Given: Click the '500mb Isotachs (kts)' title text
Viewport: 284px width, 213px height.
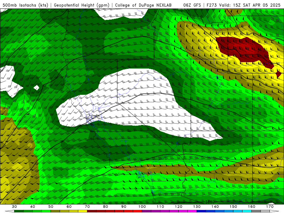Looking at the screenshot, I should point(25,5).
